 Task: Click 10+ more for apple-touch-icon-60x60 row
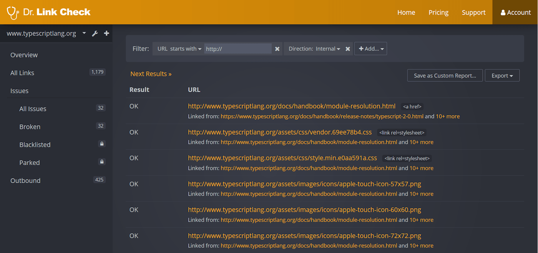click(x=422, y=220)
